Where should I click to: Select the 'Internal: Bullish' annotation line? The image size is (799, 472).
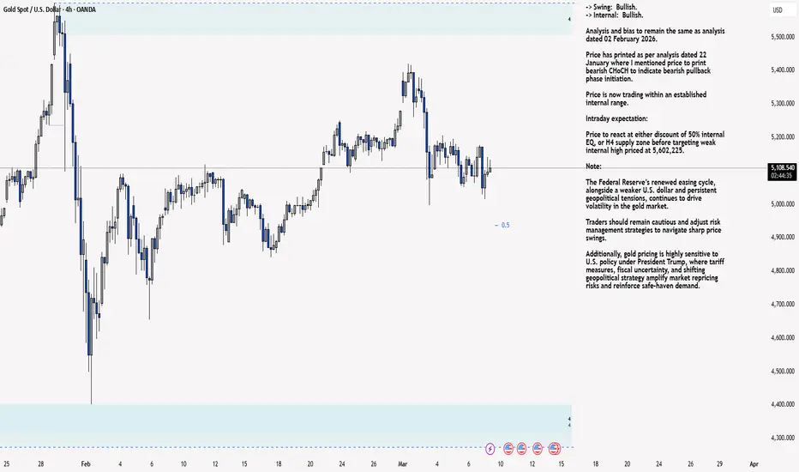point(615,15)
